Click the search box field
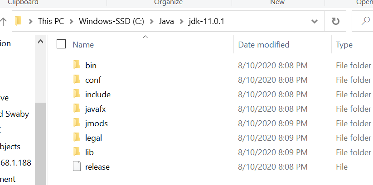 [365, 21]
